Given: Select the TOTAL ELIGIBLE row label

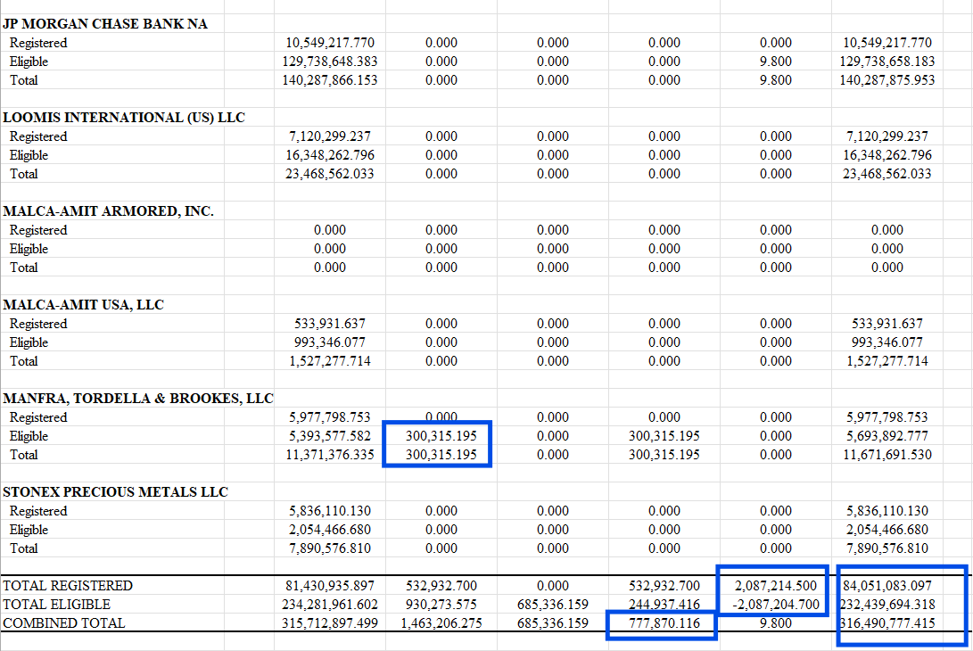Looking at the screenshot, I should 56,605.
